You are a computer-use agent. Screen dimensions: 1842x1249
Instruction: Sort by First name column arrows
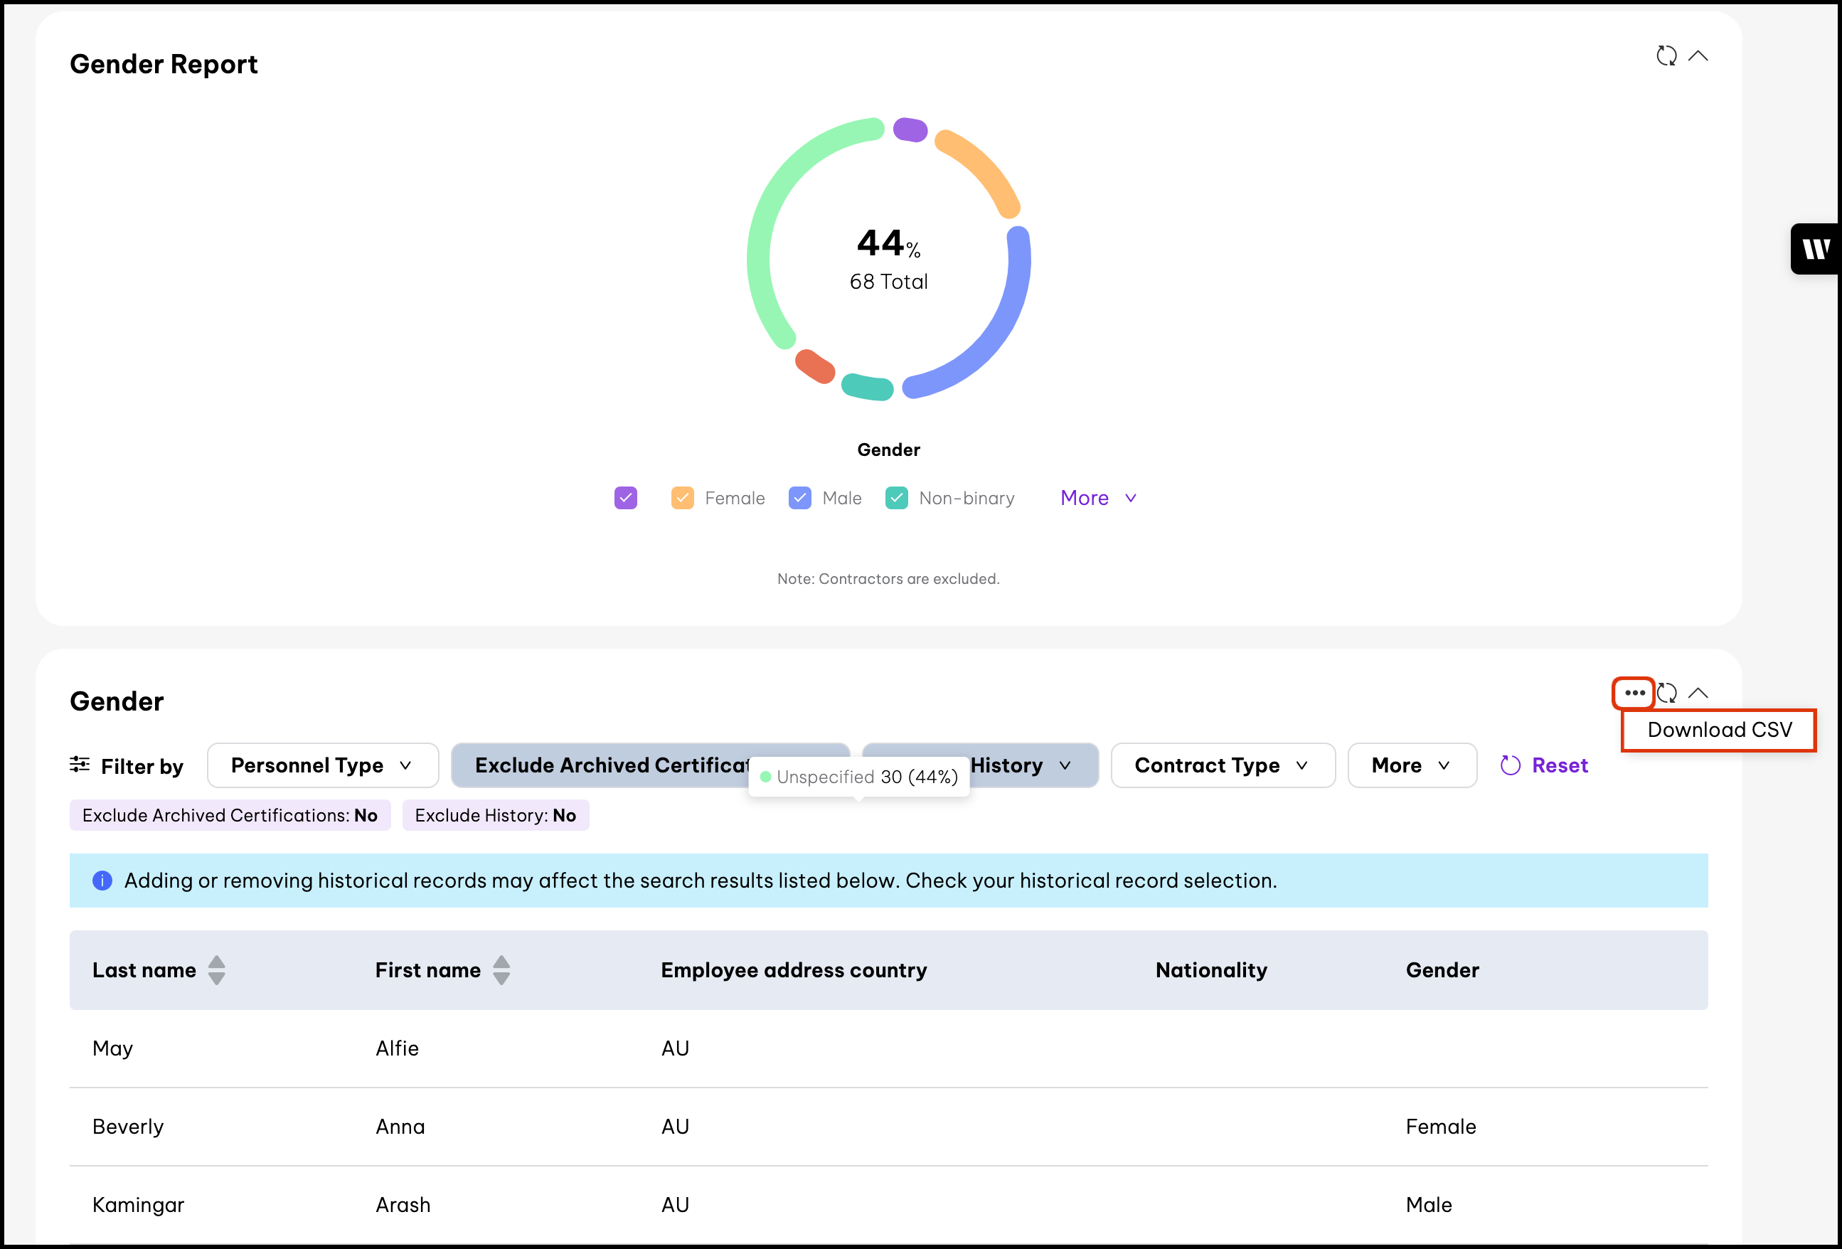(x=501, y=970)
